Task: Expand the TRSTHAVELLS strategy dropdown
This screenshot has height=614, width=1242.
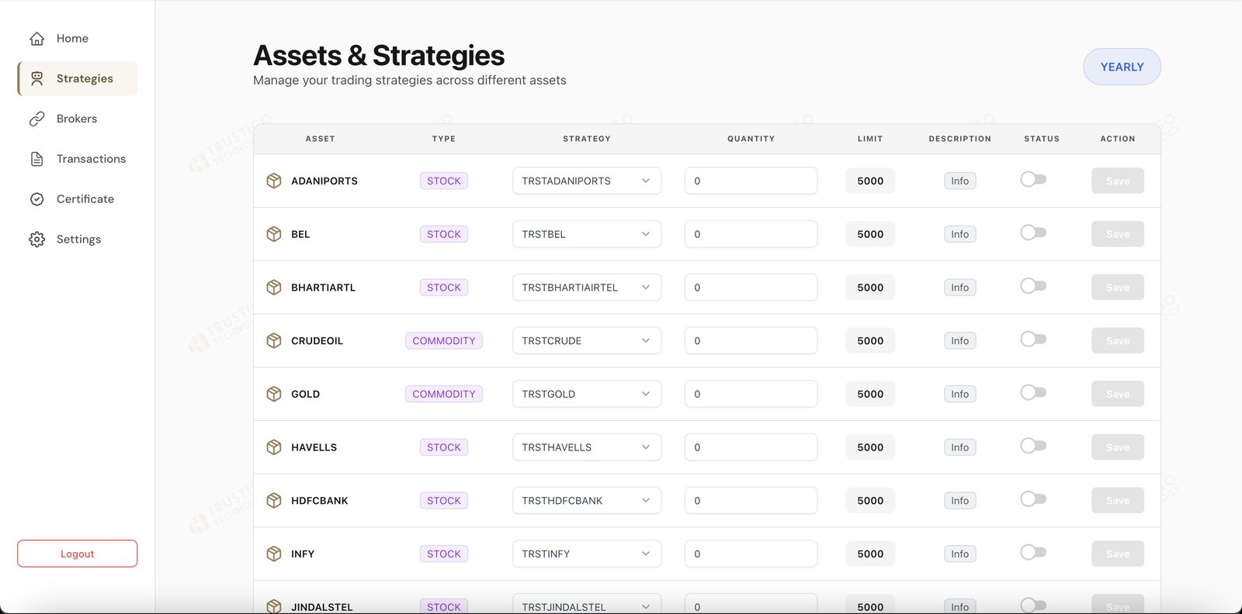Action: pos(587,447)
